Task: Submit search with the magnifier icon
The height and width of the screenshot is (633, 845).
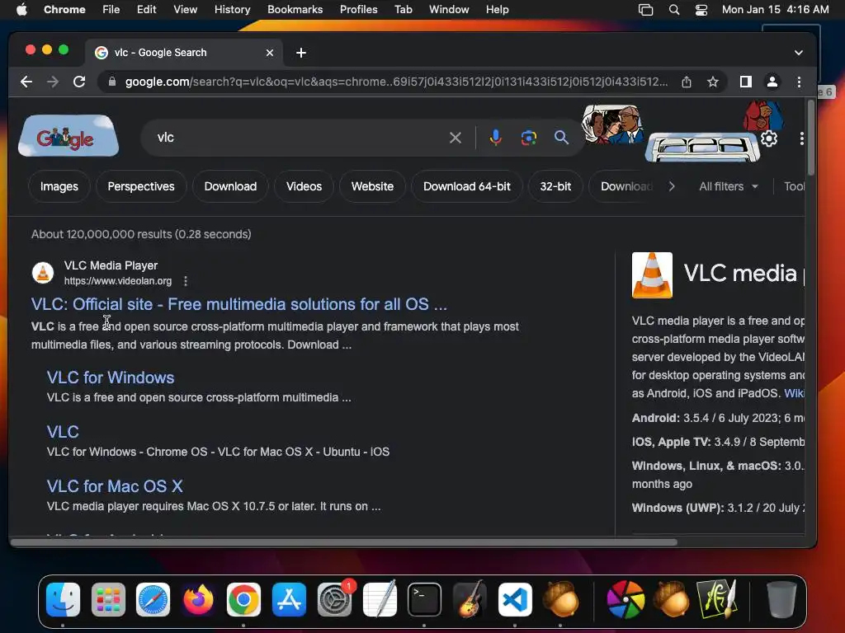Action: (561, 138)
